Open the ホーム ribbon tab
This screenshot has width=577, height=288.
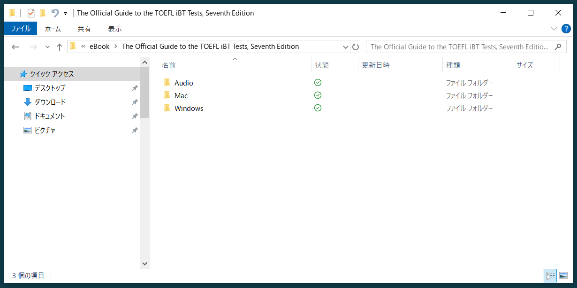53,28
